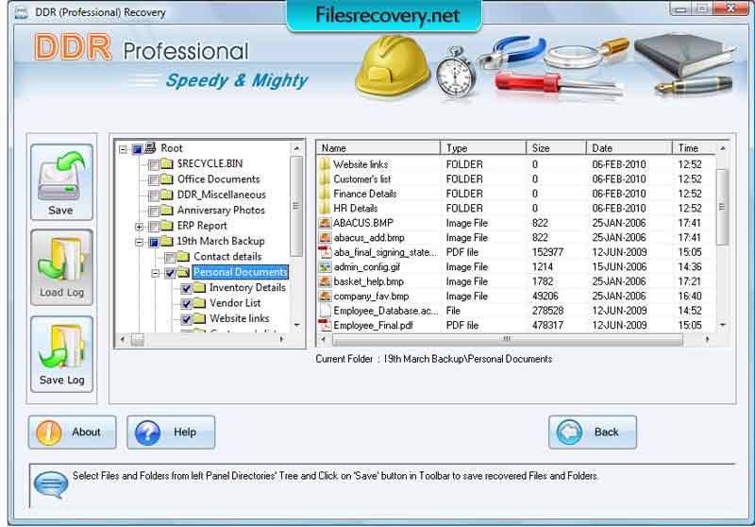
Task: Check the Office Documents checkbox
Action: (154, 180)
